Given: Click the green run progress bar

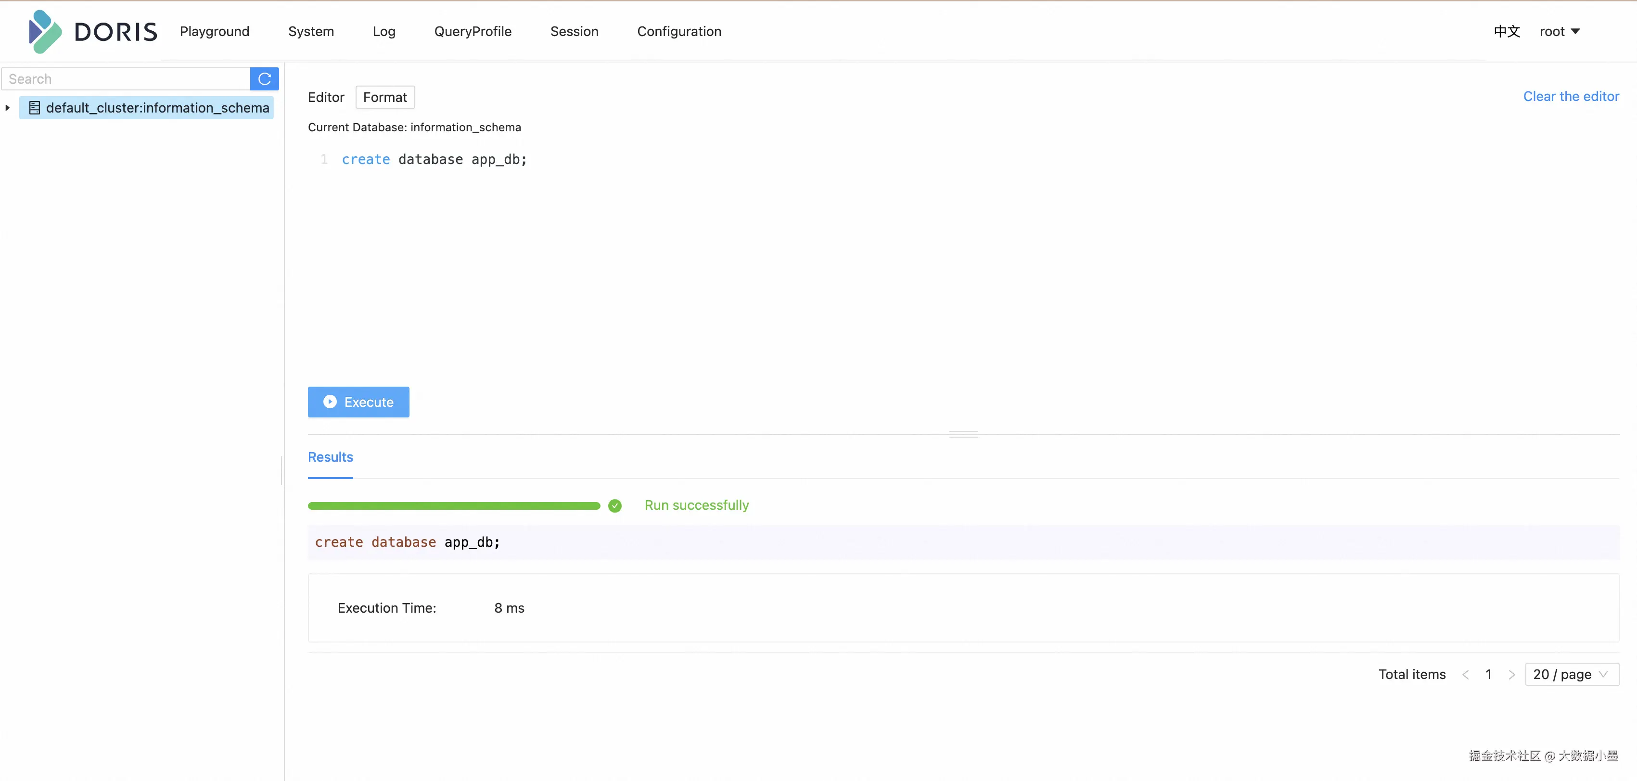Looking at the screenshot, I should coord(454,505).
